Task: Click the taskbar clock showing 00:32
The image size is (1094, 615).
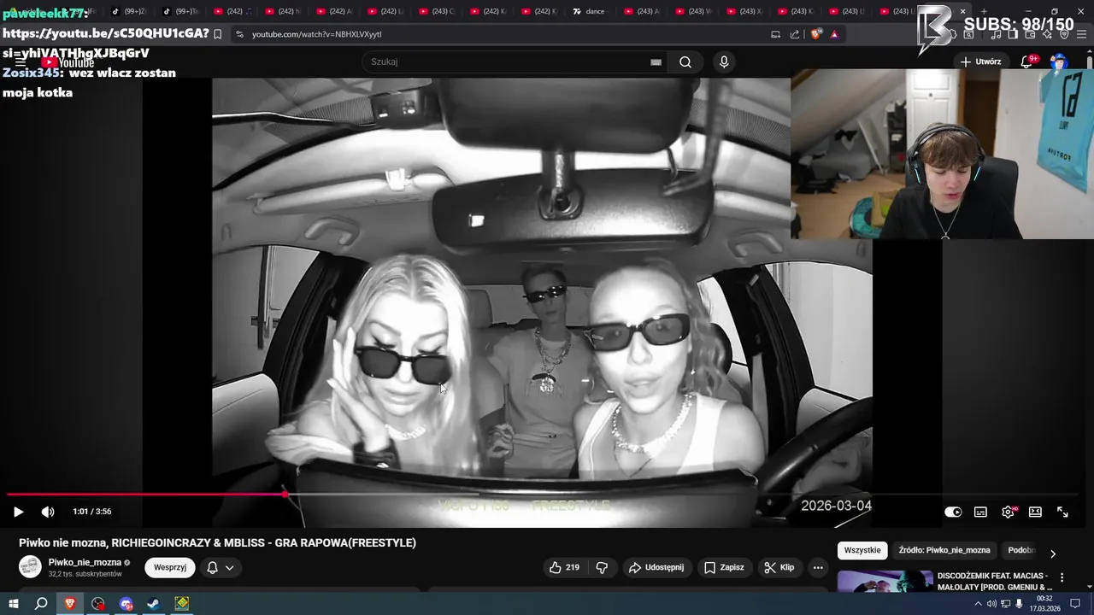Action: click(x=1046, y=604)
